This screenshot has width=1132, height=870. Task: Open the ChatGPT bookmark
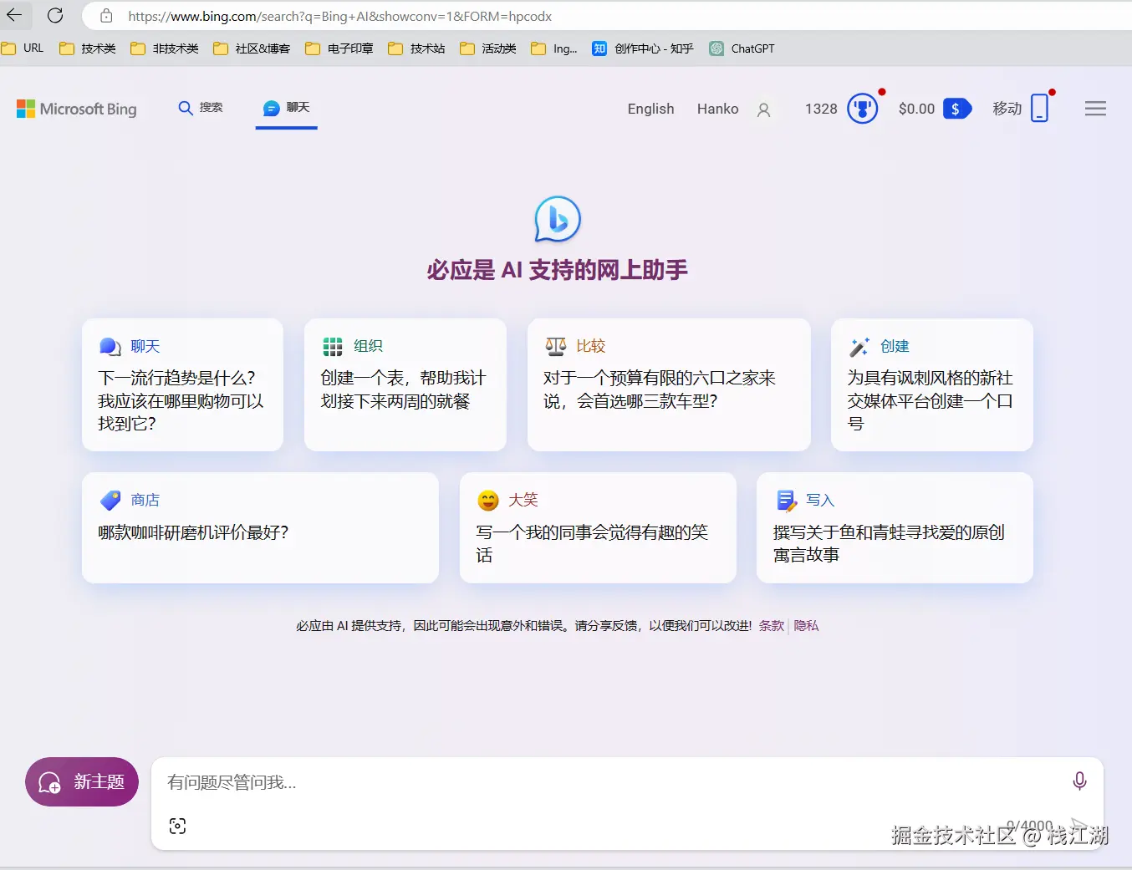(x=742, y=48)
